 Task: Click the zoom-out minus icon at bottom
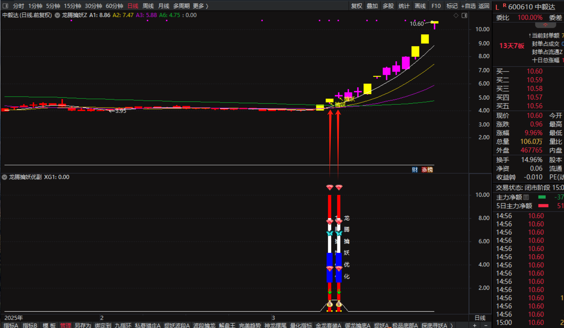[486, 325]
